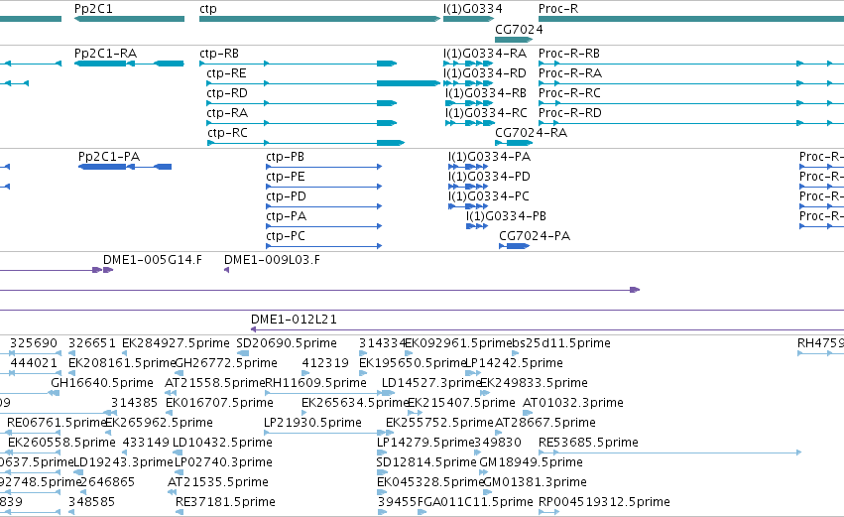Select transcript l(1)G0334-RD

click(x=485, y=73)
